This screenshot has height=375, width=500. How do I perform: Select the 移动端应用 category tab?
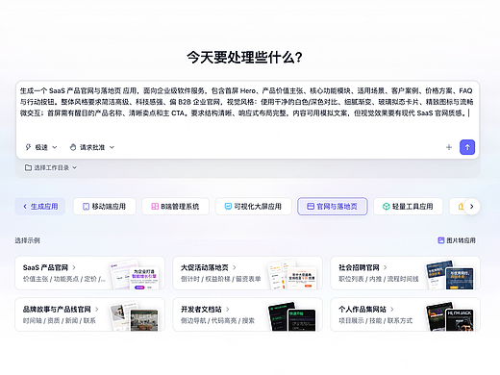coord(105,207)
